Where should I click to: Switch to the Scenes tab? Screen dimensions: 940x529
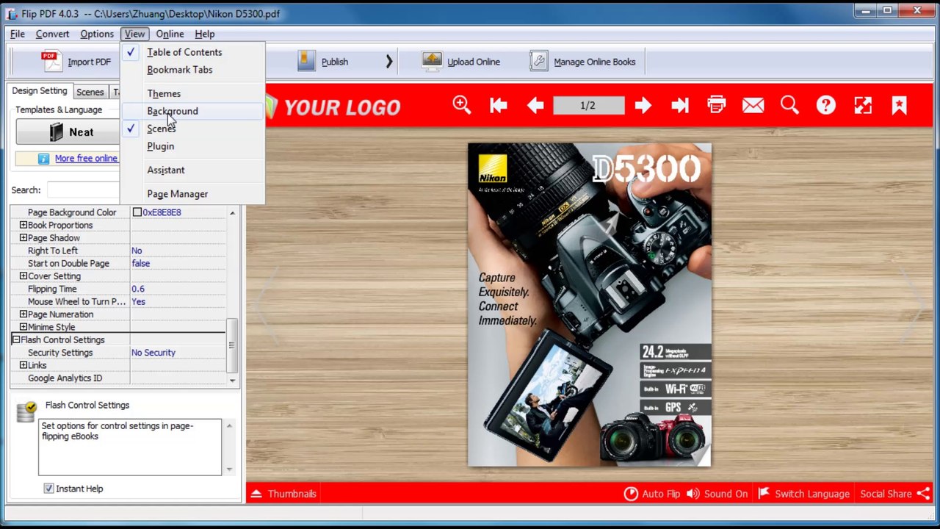(x=90, y=92)
